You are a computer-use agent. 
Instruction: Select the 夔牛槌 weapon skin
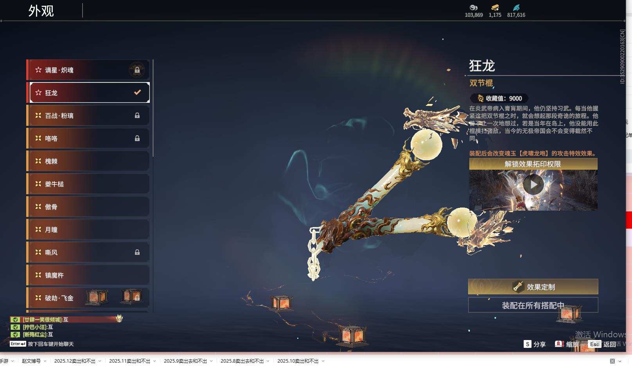click(88, 184)
